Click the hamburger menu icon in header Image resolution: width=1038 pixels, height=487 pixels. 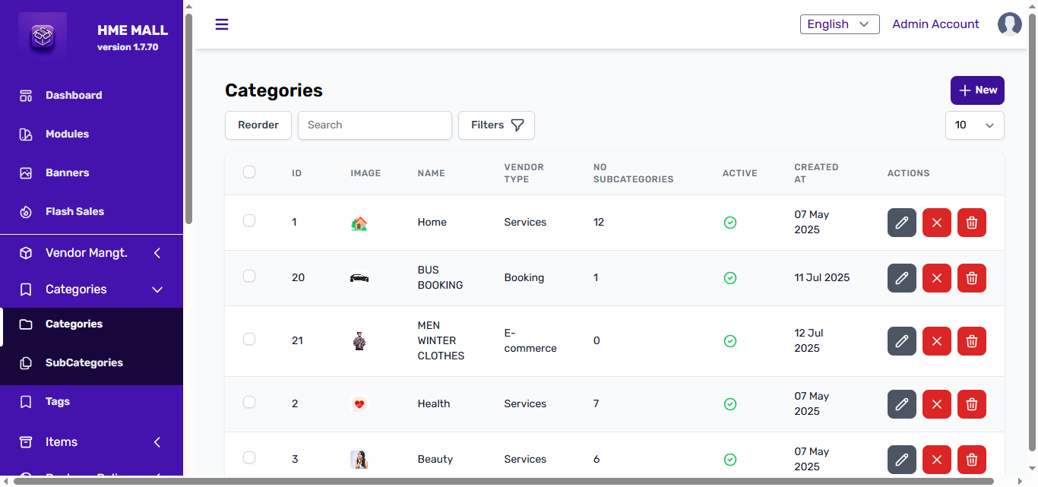coord(222,24)
